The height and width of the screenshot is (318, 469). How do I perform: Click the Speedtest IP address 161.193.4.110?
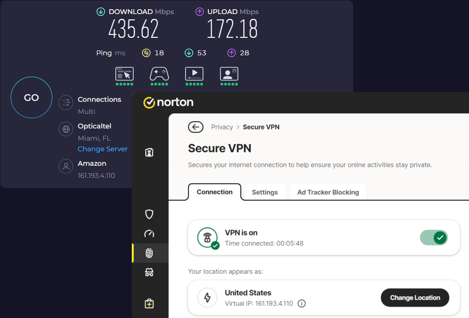[96, 175]
